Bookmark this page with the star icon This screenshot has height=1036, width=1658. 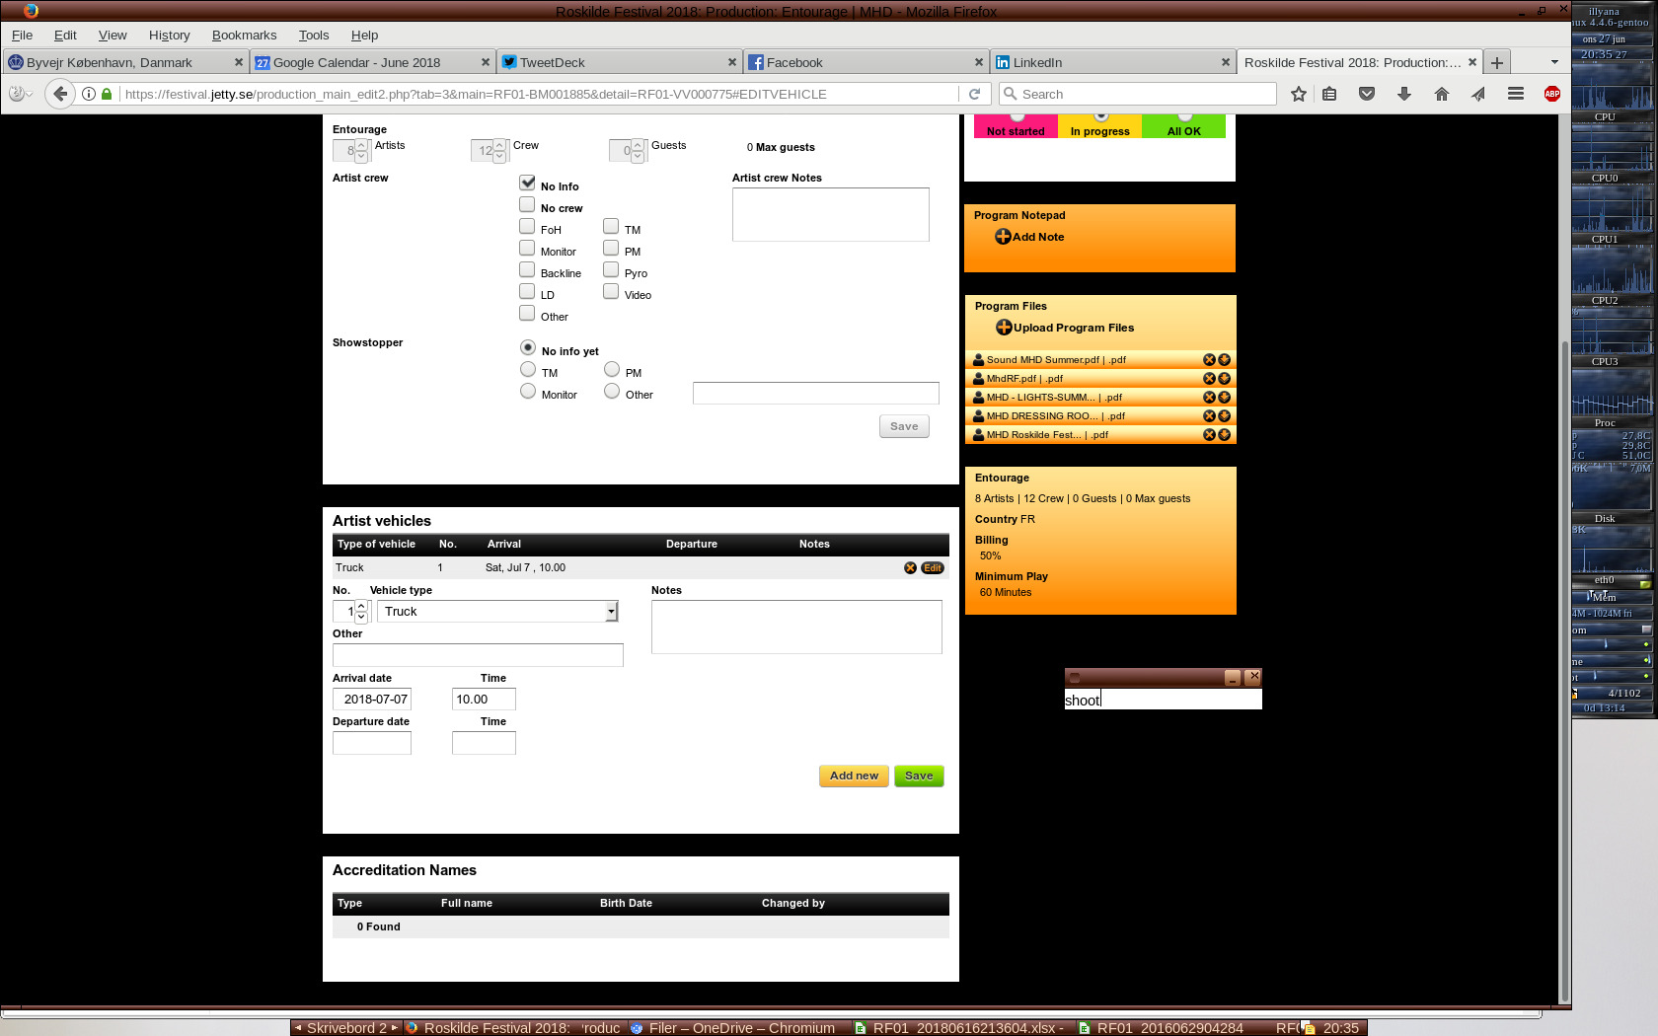(x=1299, y=94)
